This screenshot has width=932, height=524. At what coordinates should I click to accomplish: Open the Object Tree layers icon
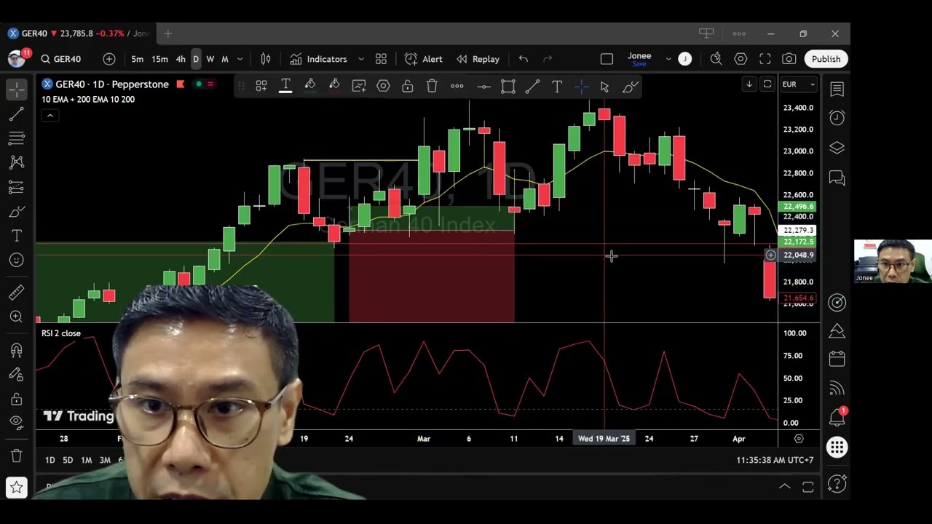(x=837, y=148)
